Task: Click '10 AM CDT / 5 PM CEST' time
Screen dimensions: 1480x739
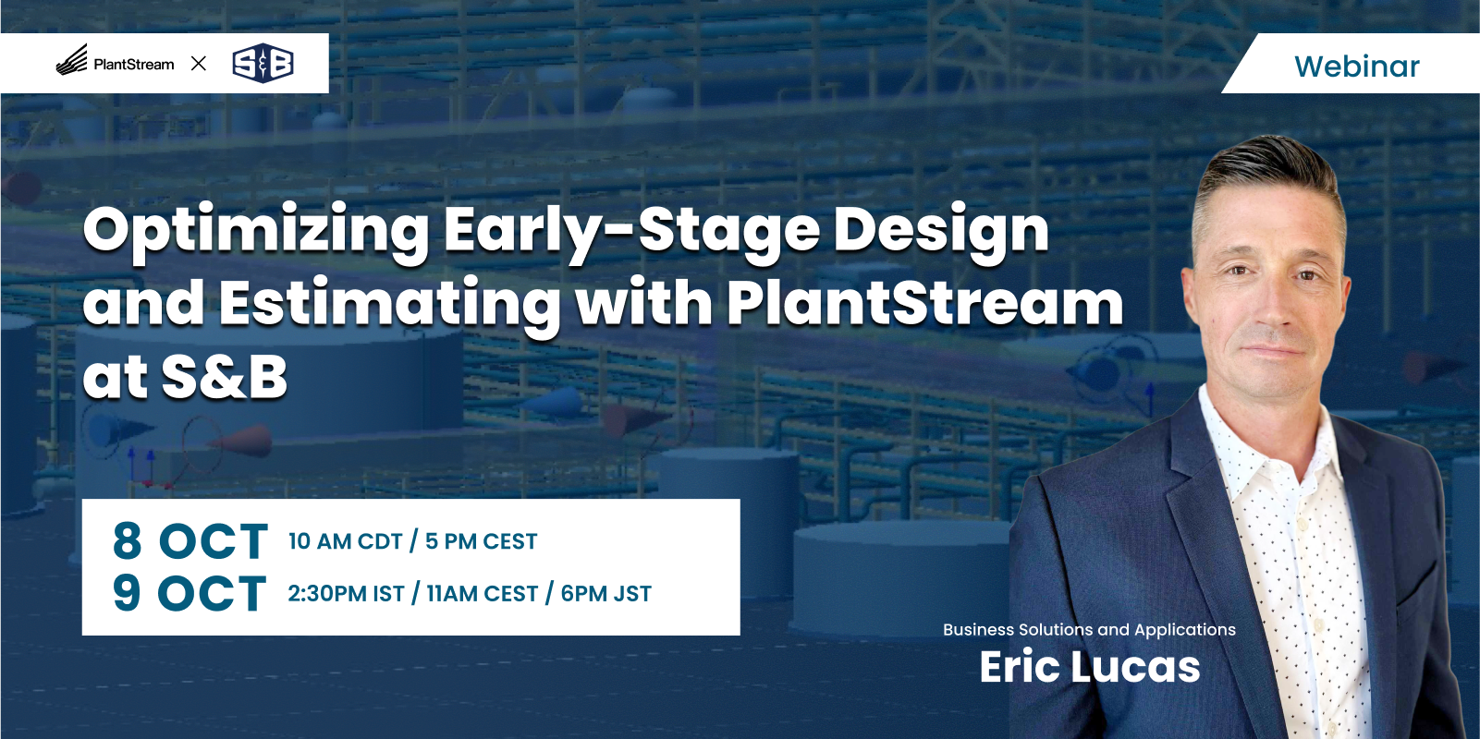Action: coord(412,541)
